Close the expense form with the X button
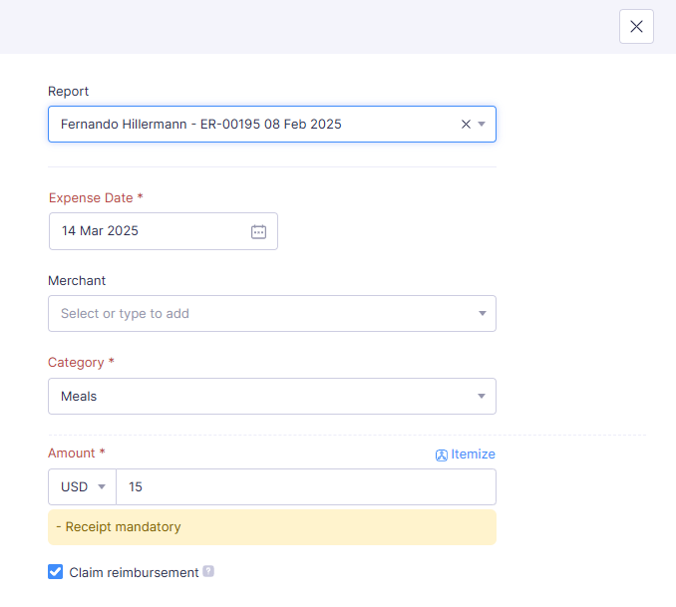The width and height of the screenshot is (676, 607). [636, 27]
